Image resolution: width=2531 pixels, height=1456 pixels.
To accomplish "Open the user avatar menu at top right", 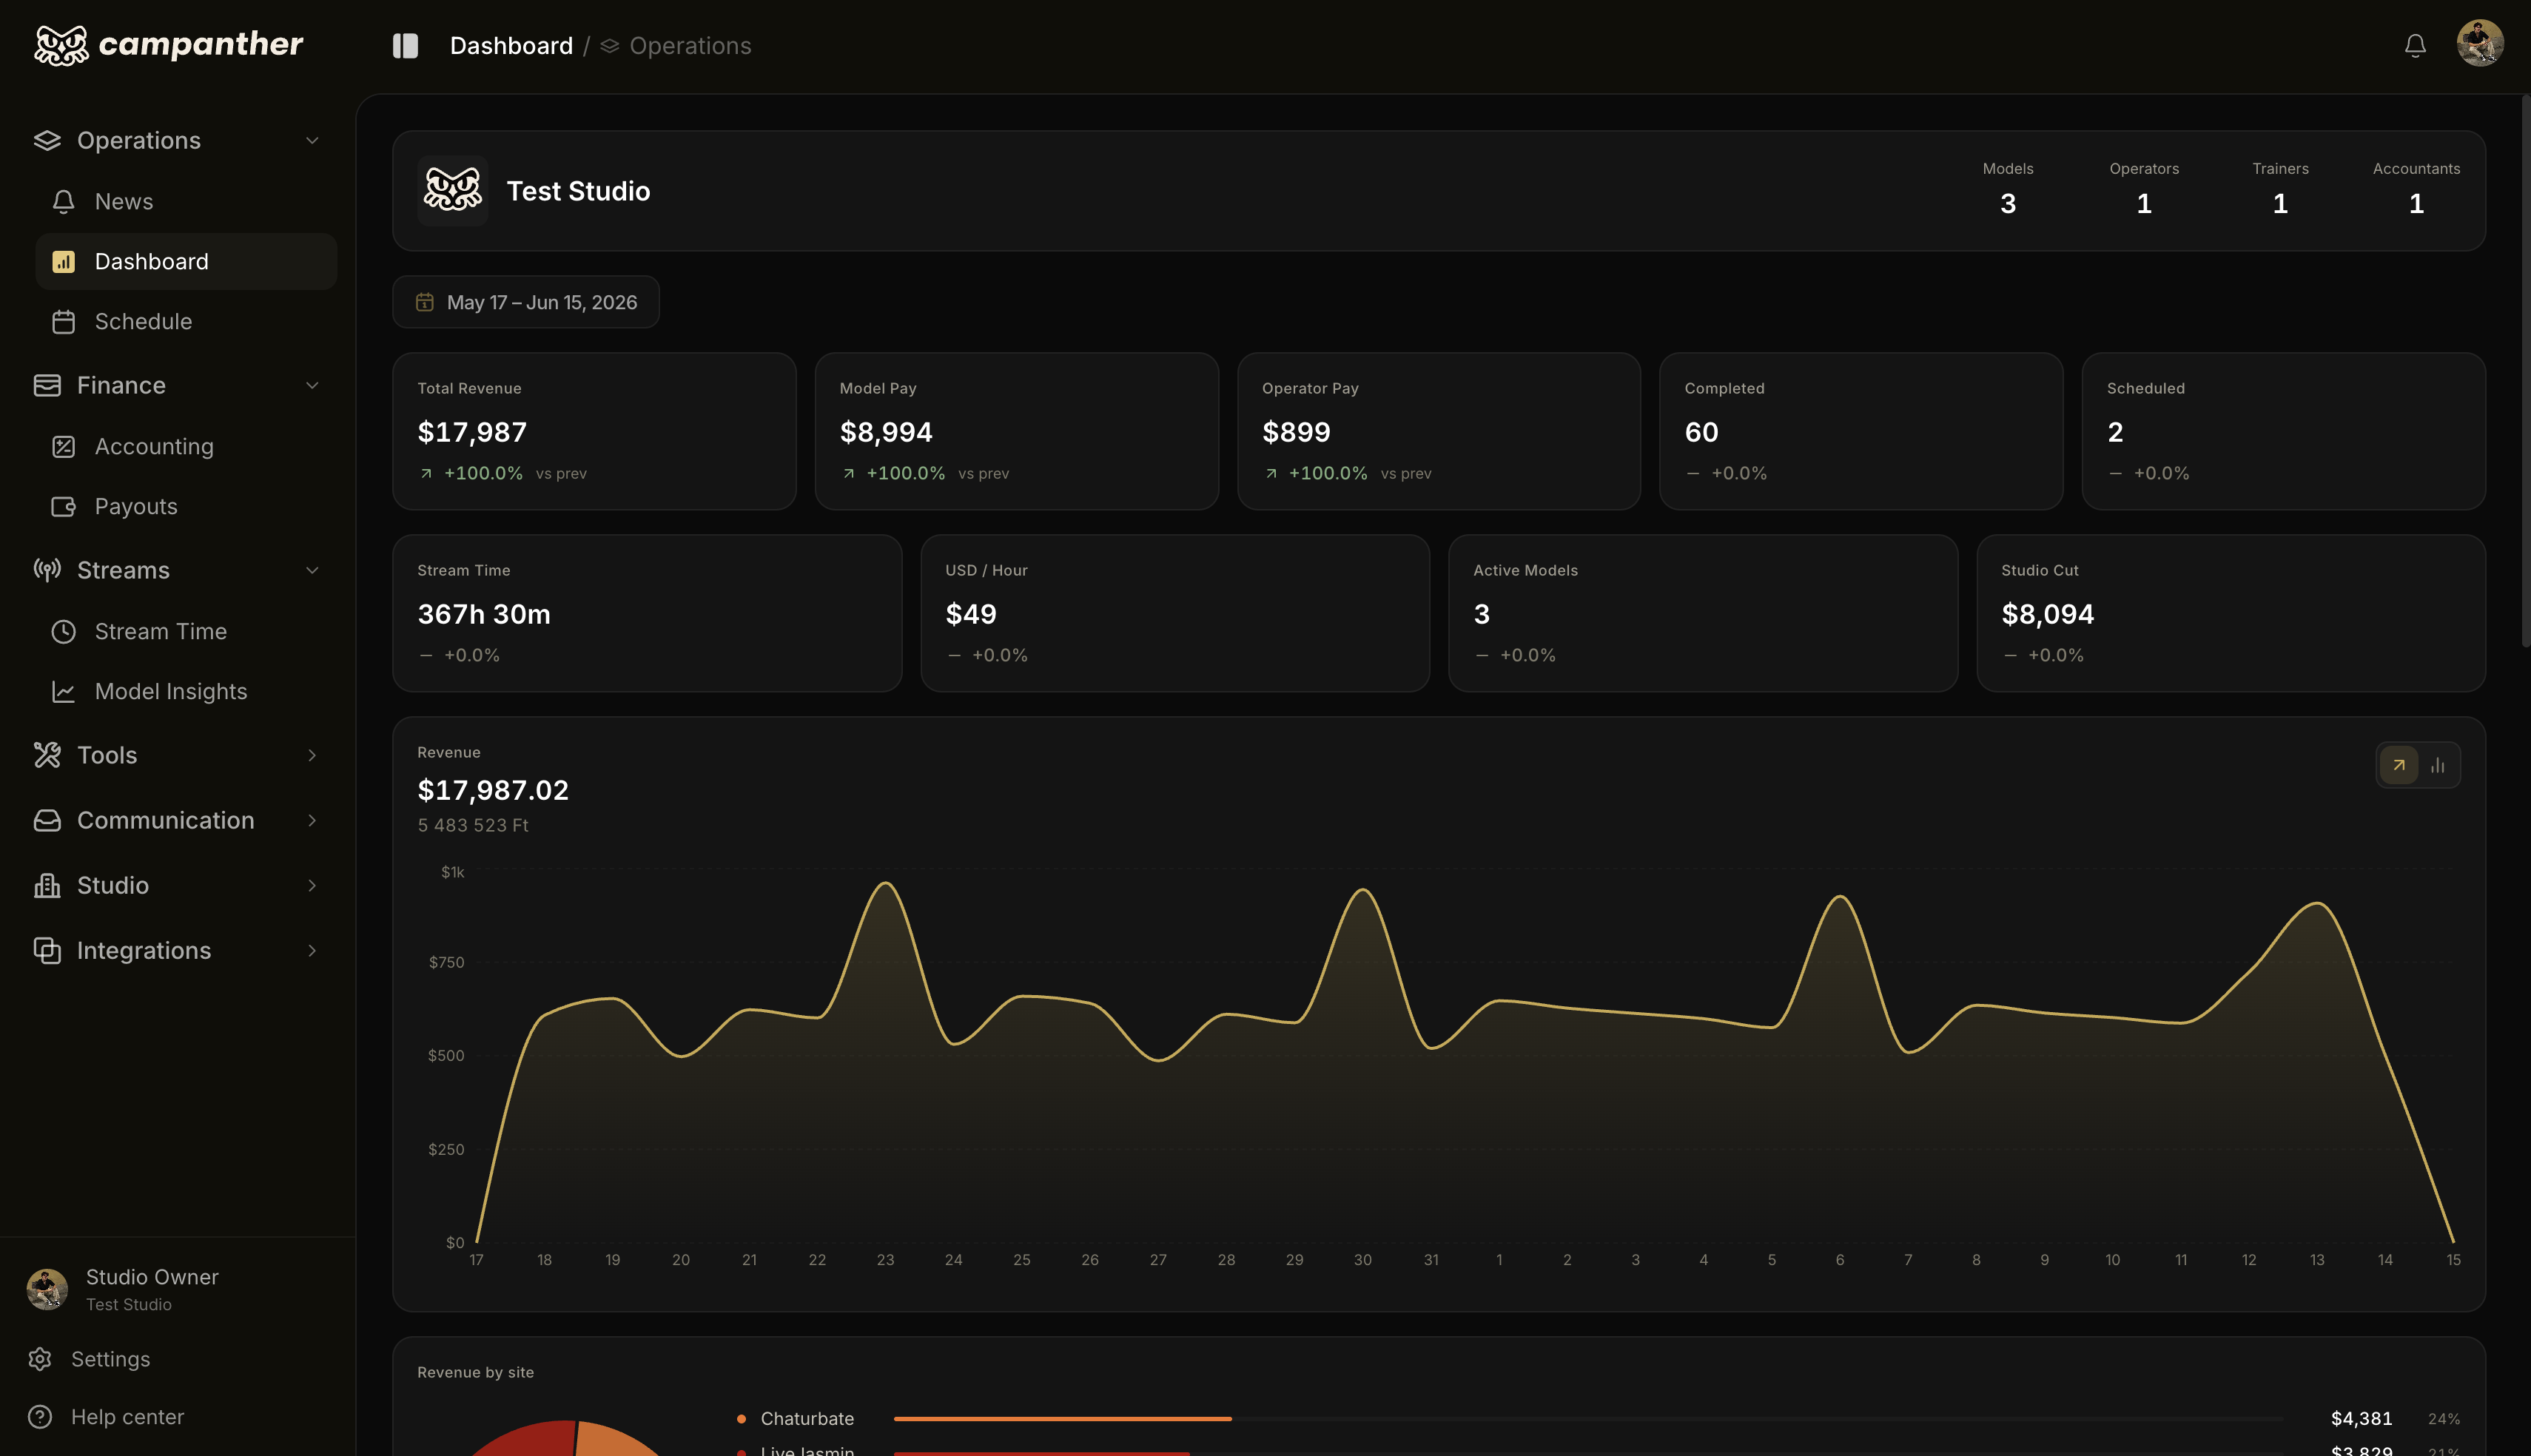I will point(2480,44).
